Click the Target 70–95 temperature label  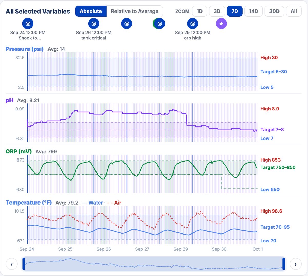click(275, 227)
